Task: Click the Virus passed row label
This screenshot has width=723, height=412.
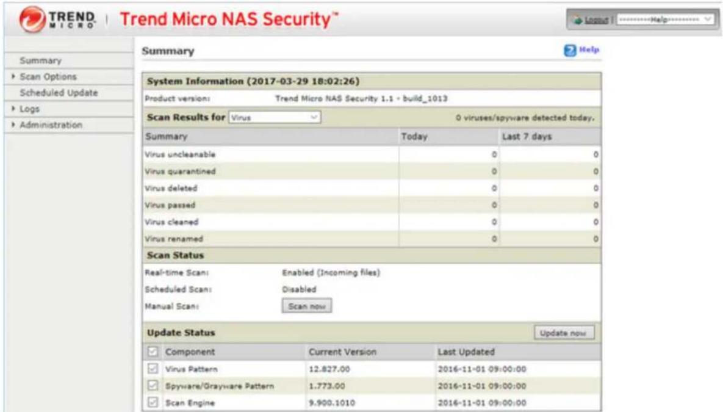Action: (x=170, y=205)
